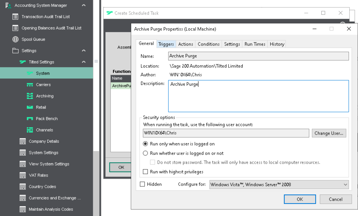
Task: Click the Currencies and Exchange icon
Action: (23, 198)
